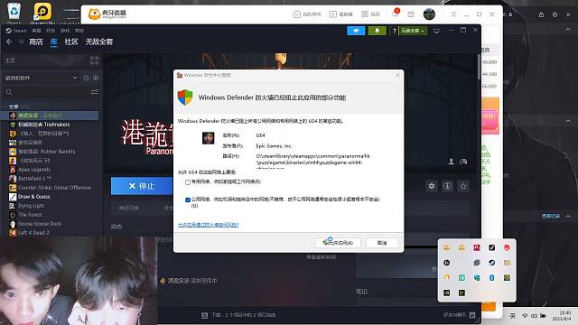Select Battlefield 1 in library
This screenshot has height=325, width=578.
pos(50,179)
